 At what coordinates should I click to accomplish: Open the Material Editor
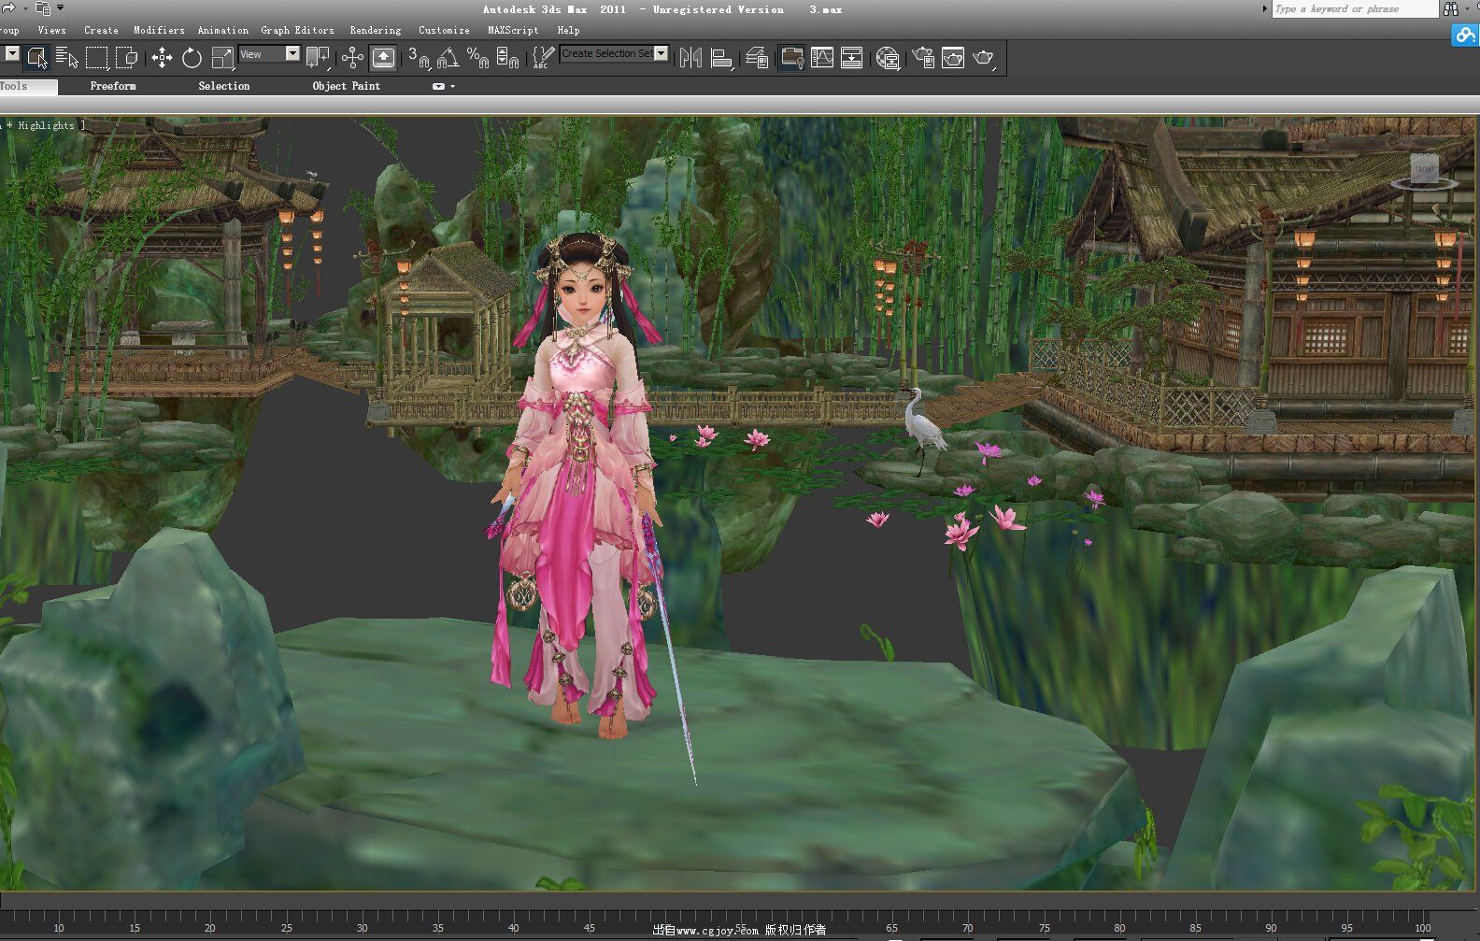[888, 58]
